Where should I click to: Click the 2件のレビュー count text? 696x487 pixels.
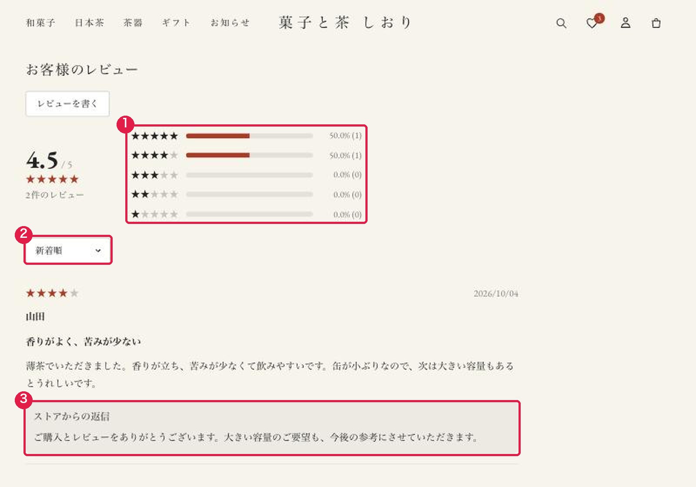point(54,195)
